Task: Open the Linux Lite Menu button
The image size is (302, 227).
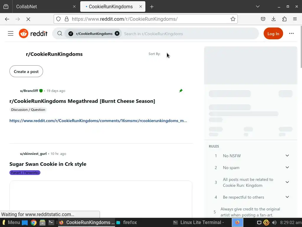Action: tap(11, 223)
